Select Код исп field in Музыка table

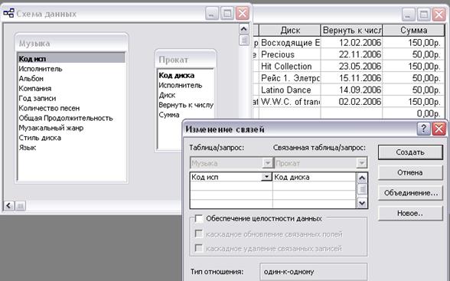click(x=71, y=58)
